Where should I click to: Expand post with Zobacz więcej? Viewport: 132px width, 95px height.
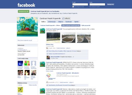(49, 71)
